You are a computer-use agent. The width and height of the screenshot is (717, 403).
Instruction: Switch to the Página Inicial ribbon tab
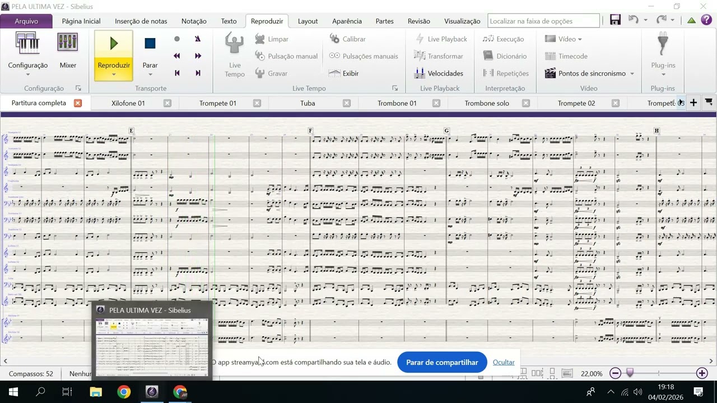pos(81,21)
